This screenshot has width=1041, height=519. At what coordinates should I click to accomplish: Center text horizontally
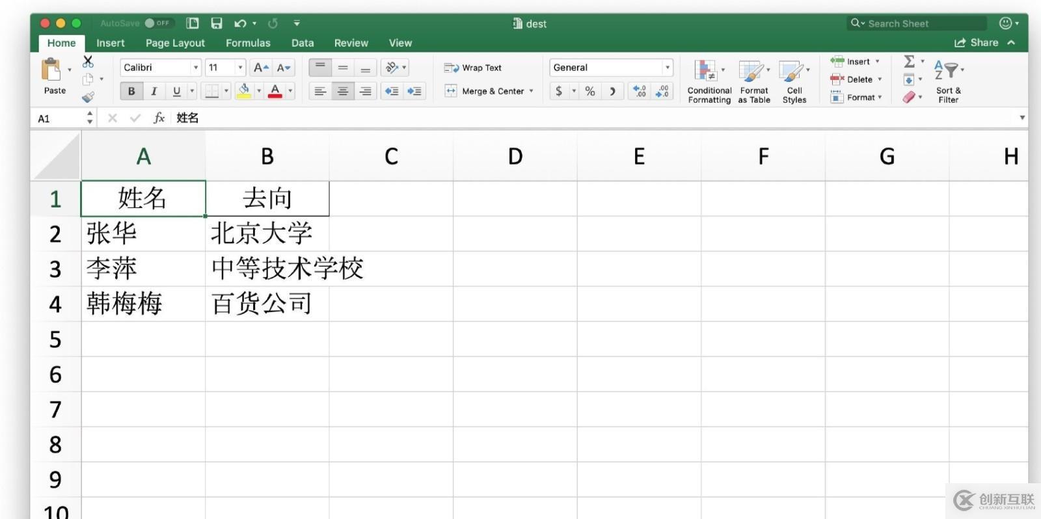pyautogui.click(x=343, y=91)
